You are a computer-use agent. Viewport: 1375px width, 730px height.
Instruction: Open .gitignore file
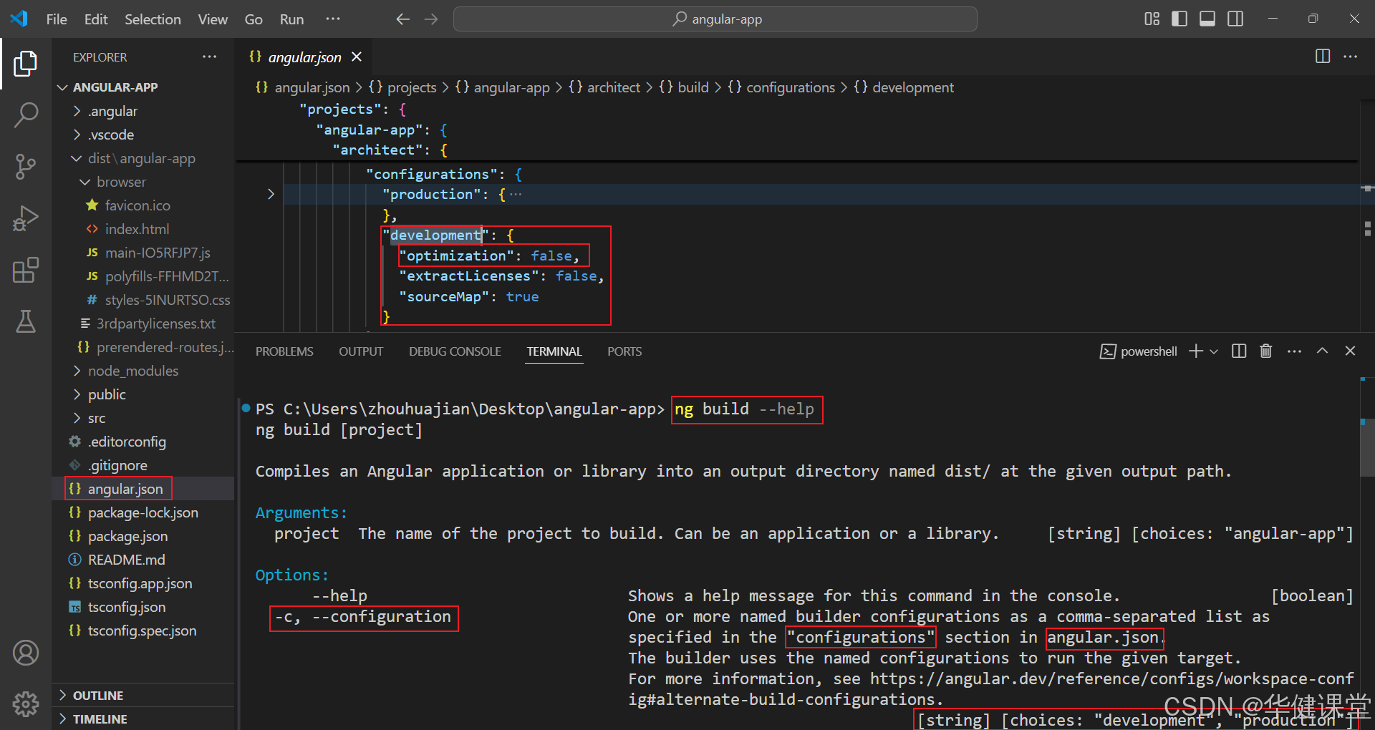pyautogui.click(x=143, y=465)
